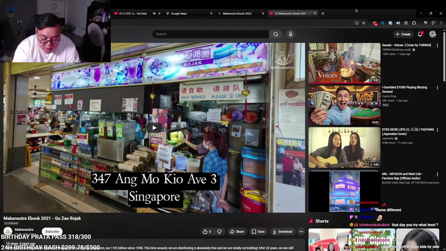This screenshot has height=251, width=446.
Task: Click the Shorts section heading
Action: click(x=322, y=221)
